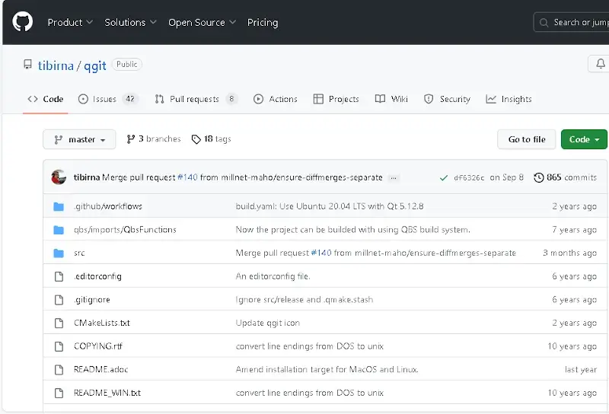The width and height of the screenshot is (609, 414).
Task: Open the Pricing link
Action: pos(263,22)
